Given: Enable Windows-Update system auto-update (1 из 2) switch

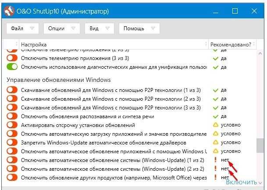Looking at the screenshot, I should (x=12, y=160).
